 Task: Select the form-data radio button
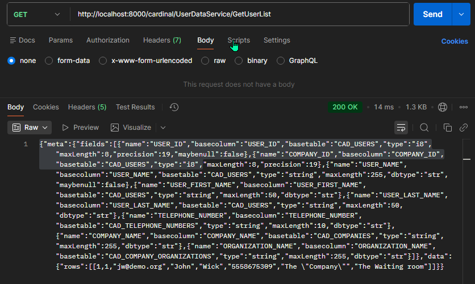point(49,61)
